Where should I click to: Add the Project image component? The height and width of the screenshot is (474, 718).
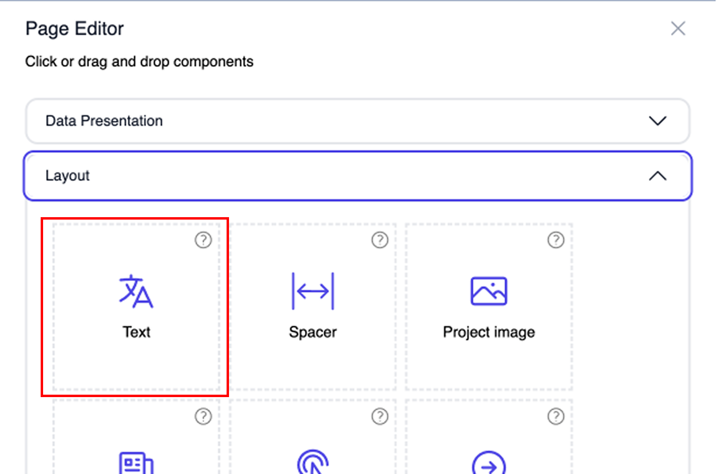(x=489, y=307)
